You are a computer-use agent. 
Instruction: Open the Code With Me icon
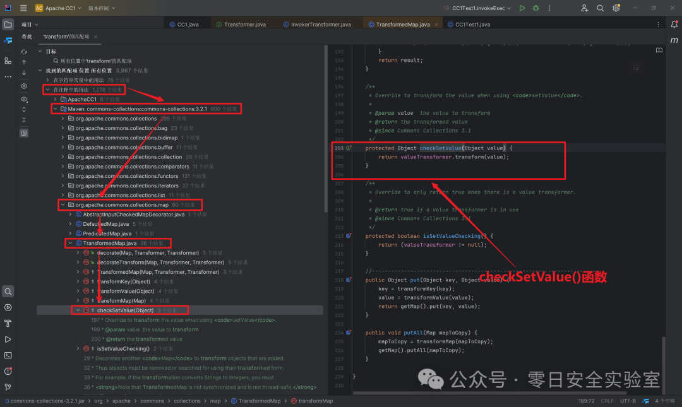(x=584, y=8)
